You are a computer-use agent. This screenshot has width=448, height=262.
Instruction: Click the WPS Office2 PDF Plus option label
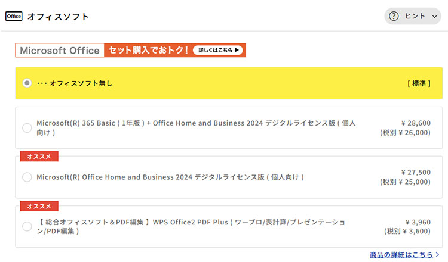[191, 226]
